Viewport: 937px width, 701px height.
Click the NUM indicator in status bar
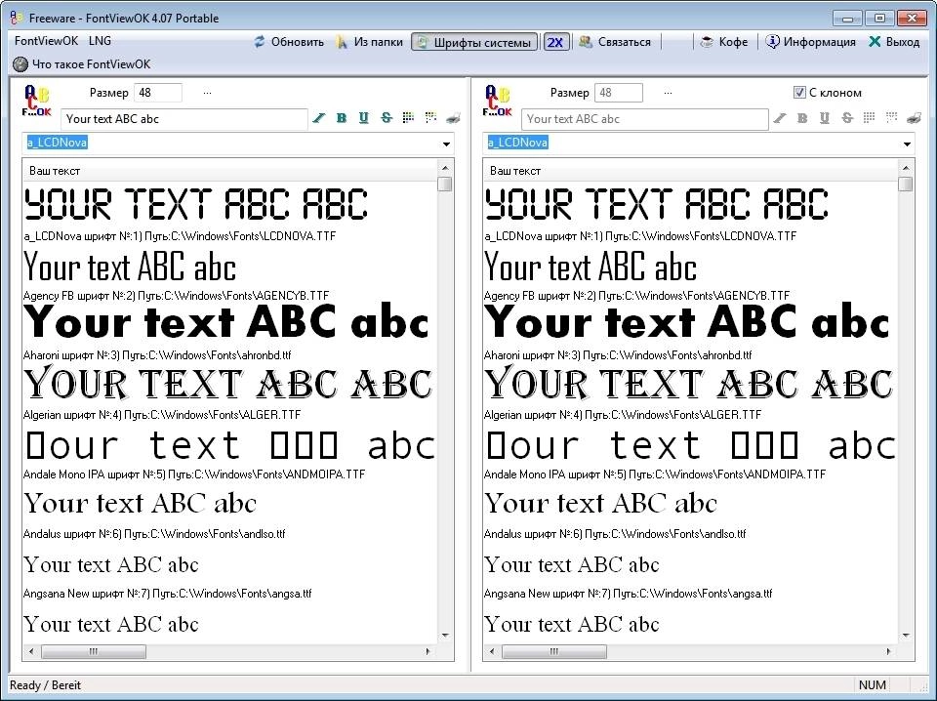tap(872, 684)
